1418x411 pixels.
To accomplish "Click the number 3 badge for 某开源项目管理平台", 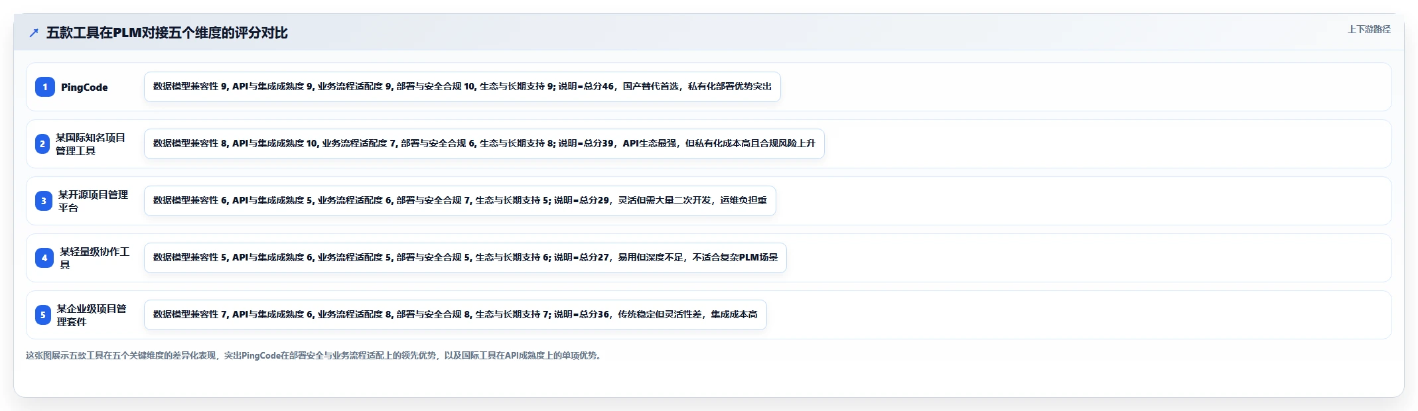I will [x=44, y=201].
